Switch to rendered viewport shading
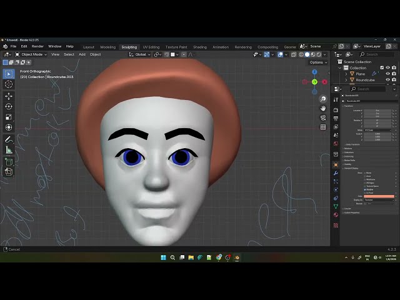This screenshot has width=400, height=300. point(319,54)
